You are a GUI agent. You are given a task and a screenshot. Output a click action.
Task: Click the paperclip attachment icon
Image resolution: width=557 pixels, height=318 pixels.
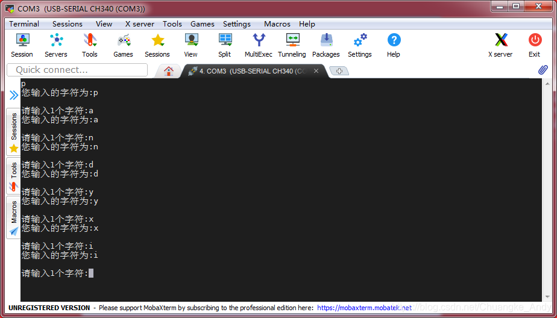click(543, 70)
